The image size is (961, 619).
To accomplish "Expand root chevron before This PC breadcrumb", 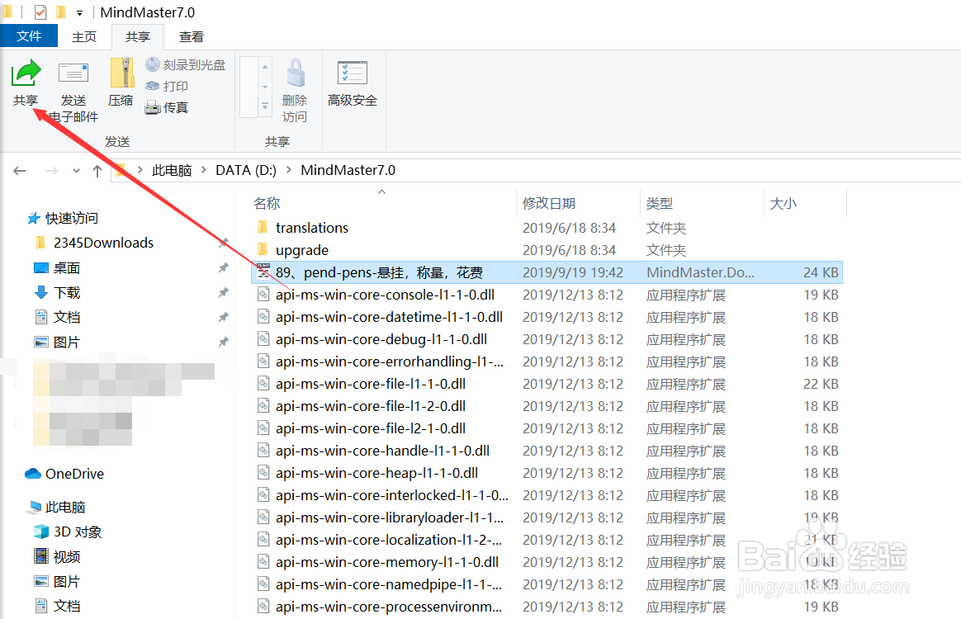I will tap(140, 170).
